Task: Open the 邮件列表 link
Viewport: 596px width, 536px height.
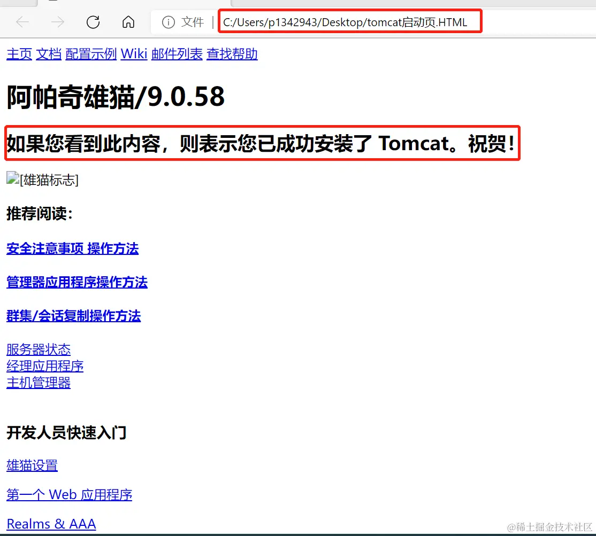Action: pyautogui.click(x=177, y=54)
